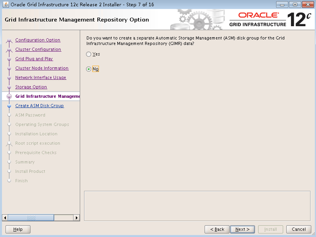
Task: Click right arrow of sidebar scrollbar
Action: pyautogui.click(x=76, y=218)
